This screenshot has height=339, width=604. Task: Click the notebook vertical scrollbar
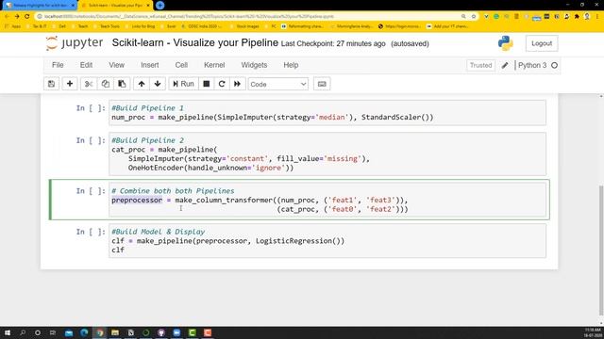click(601, 250)
